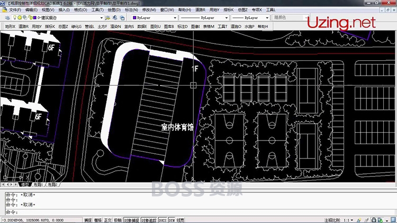This screenshot has height=223, width=397.
Task: Click the annotation visibility icon in status bar
Action: click(x=359, y=220)
